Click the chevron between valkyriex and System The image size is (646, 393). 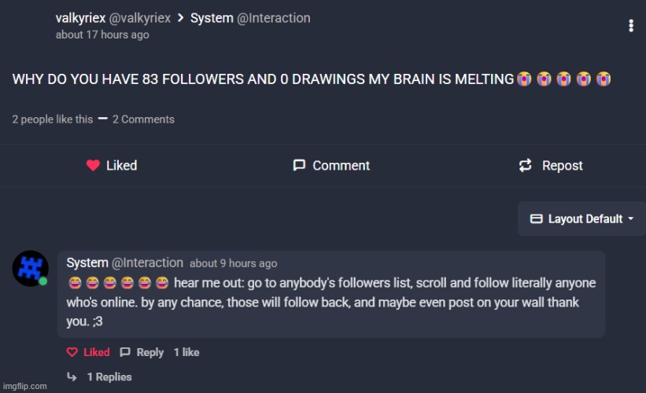point(180,18)
